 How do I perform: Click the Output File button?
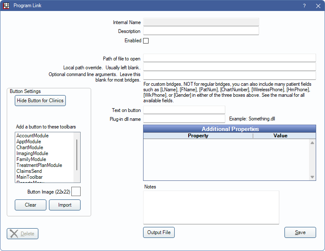click(159, 232)
